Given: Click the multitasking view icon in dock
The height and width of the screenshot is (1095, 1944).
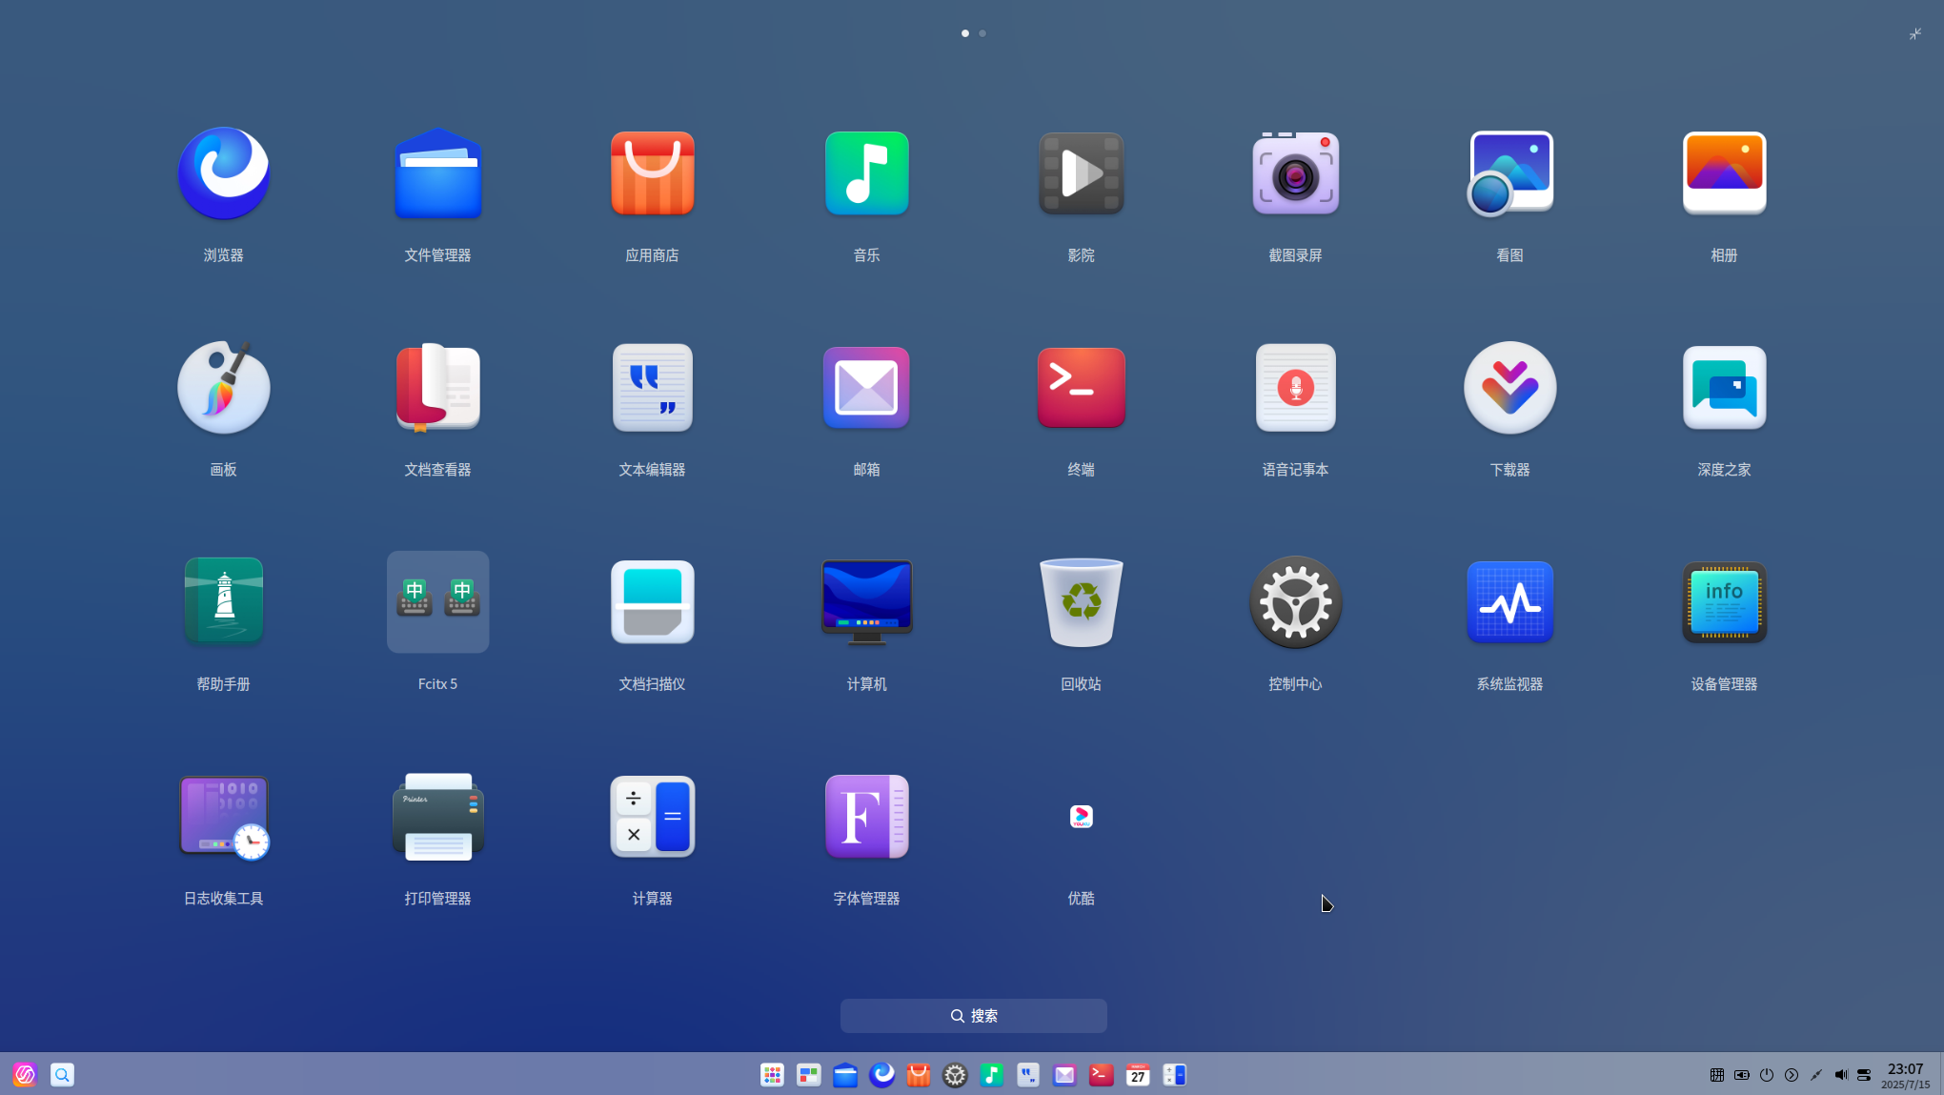Looking at the screenshot, I should click(808, 1075).
